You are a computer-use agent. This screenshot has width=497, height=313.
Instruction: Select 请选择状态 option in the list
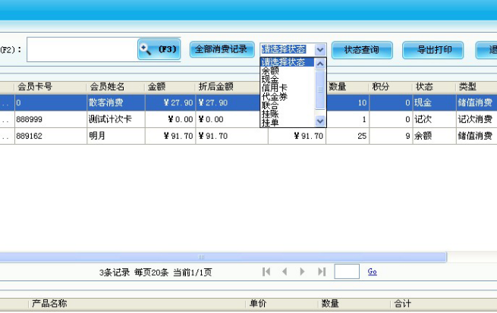287,62
